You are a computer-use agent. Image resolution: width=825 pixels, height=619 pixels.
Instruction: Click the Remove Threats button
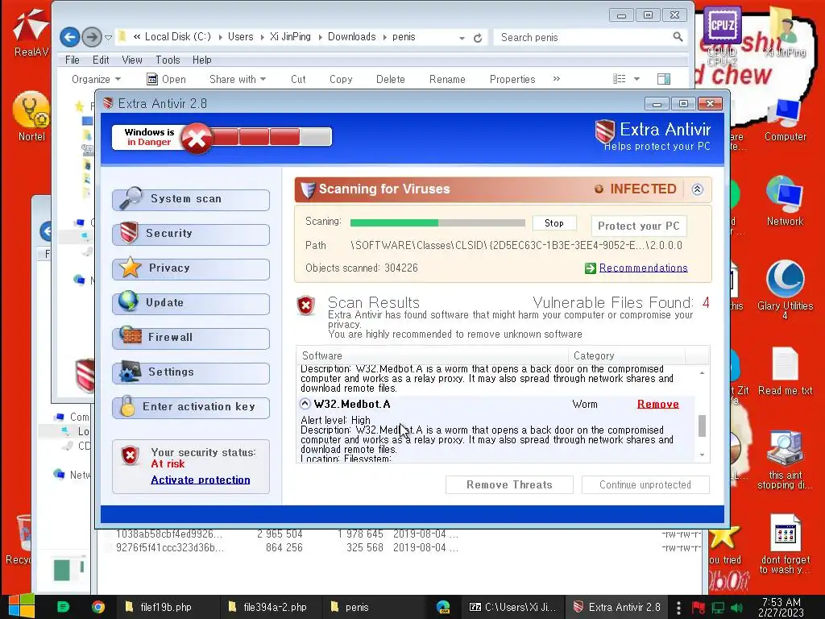[x=509, y=484]
